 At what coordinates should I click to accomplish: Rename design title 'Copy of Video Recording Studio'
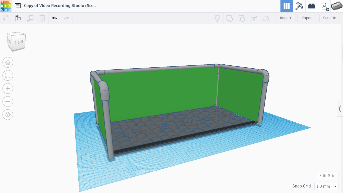pos(60,6)
